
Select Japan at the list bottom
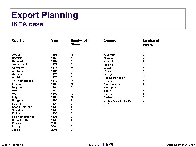16,130
